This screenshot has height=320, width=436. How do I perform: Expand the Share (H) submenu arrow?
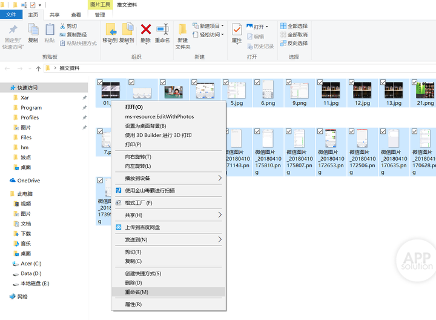tap(220, 215)
